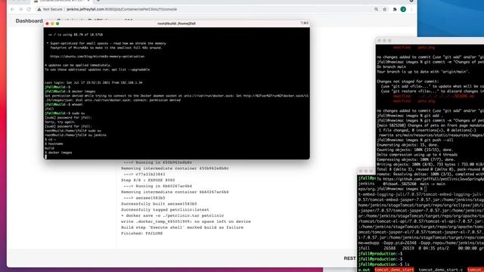The height and width of the screenshot is (272, 484).
Task: Open the Dashboard breadcrumb link
Action: (29, 21)
